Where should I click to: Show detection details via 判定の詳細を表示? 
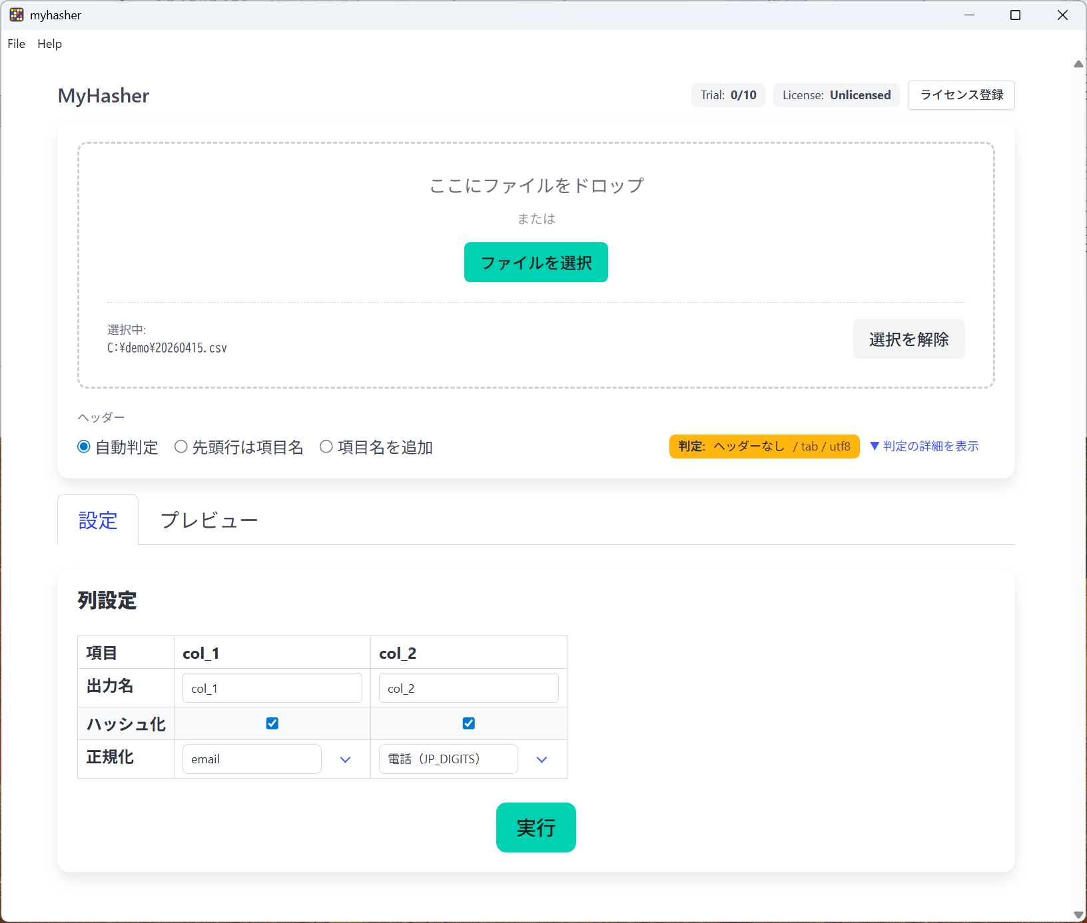[x=924, y=447]
